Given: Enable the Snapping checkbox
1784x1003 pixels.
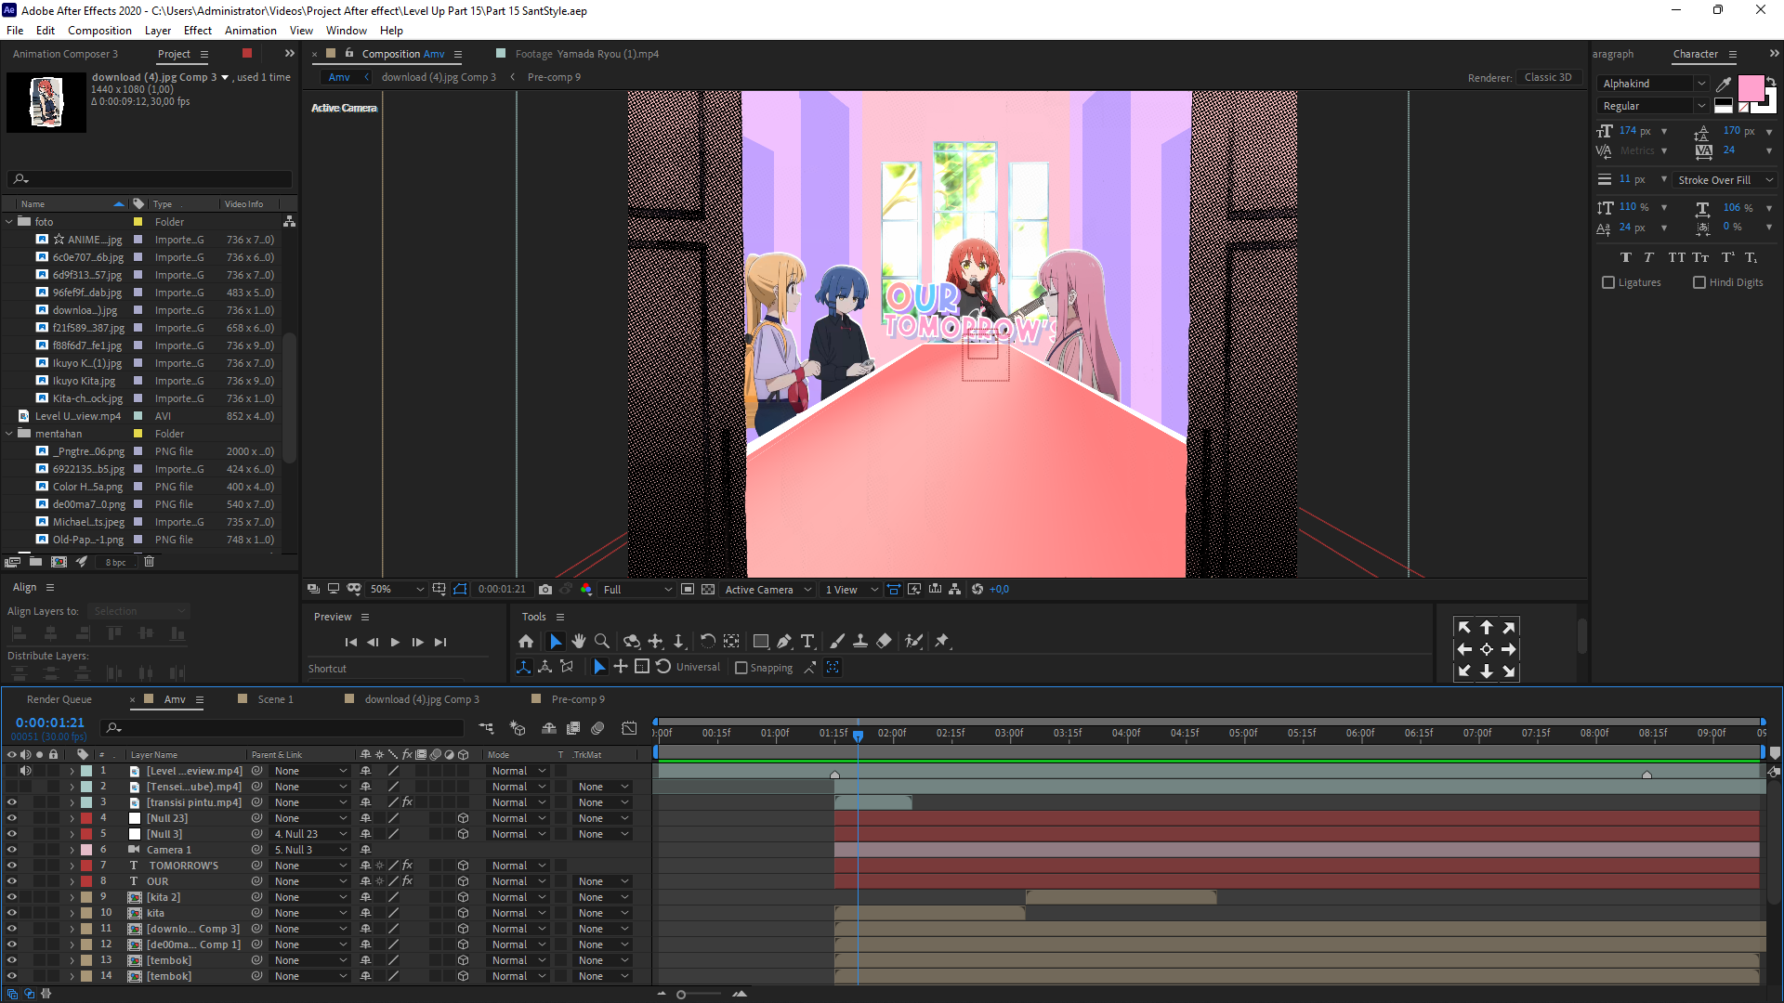Looking at the screenshot, I should pos(741,668).
